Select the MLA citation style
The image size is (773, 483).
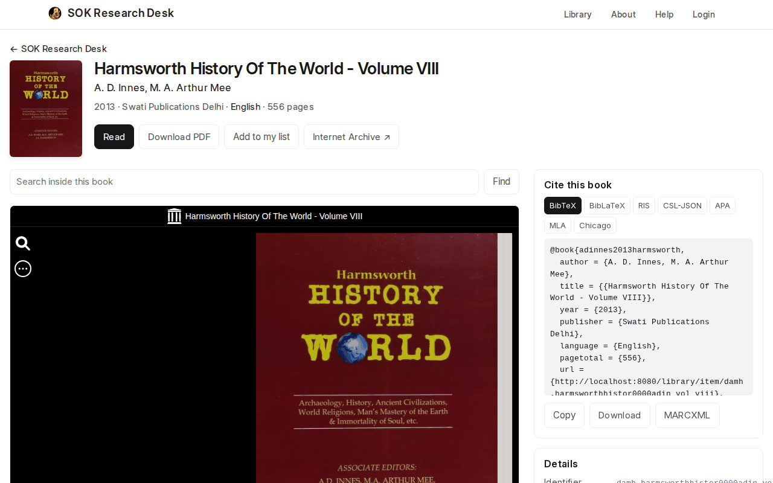[558, 225]
